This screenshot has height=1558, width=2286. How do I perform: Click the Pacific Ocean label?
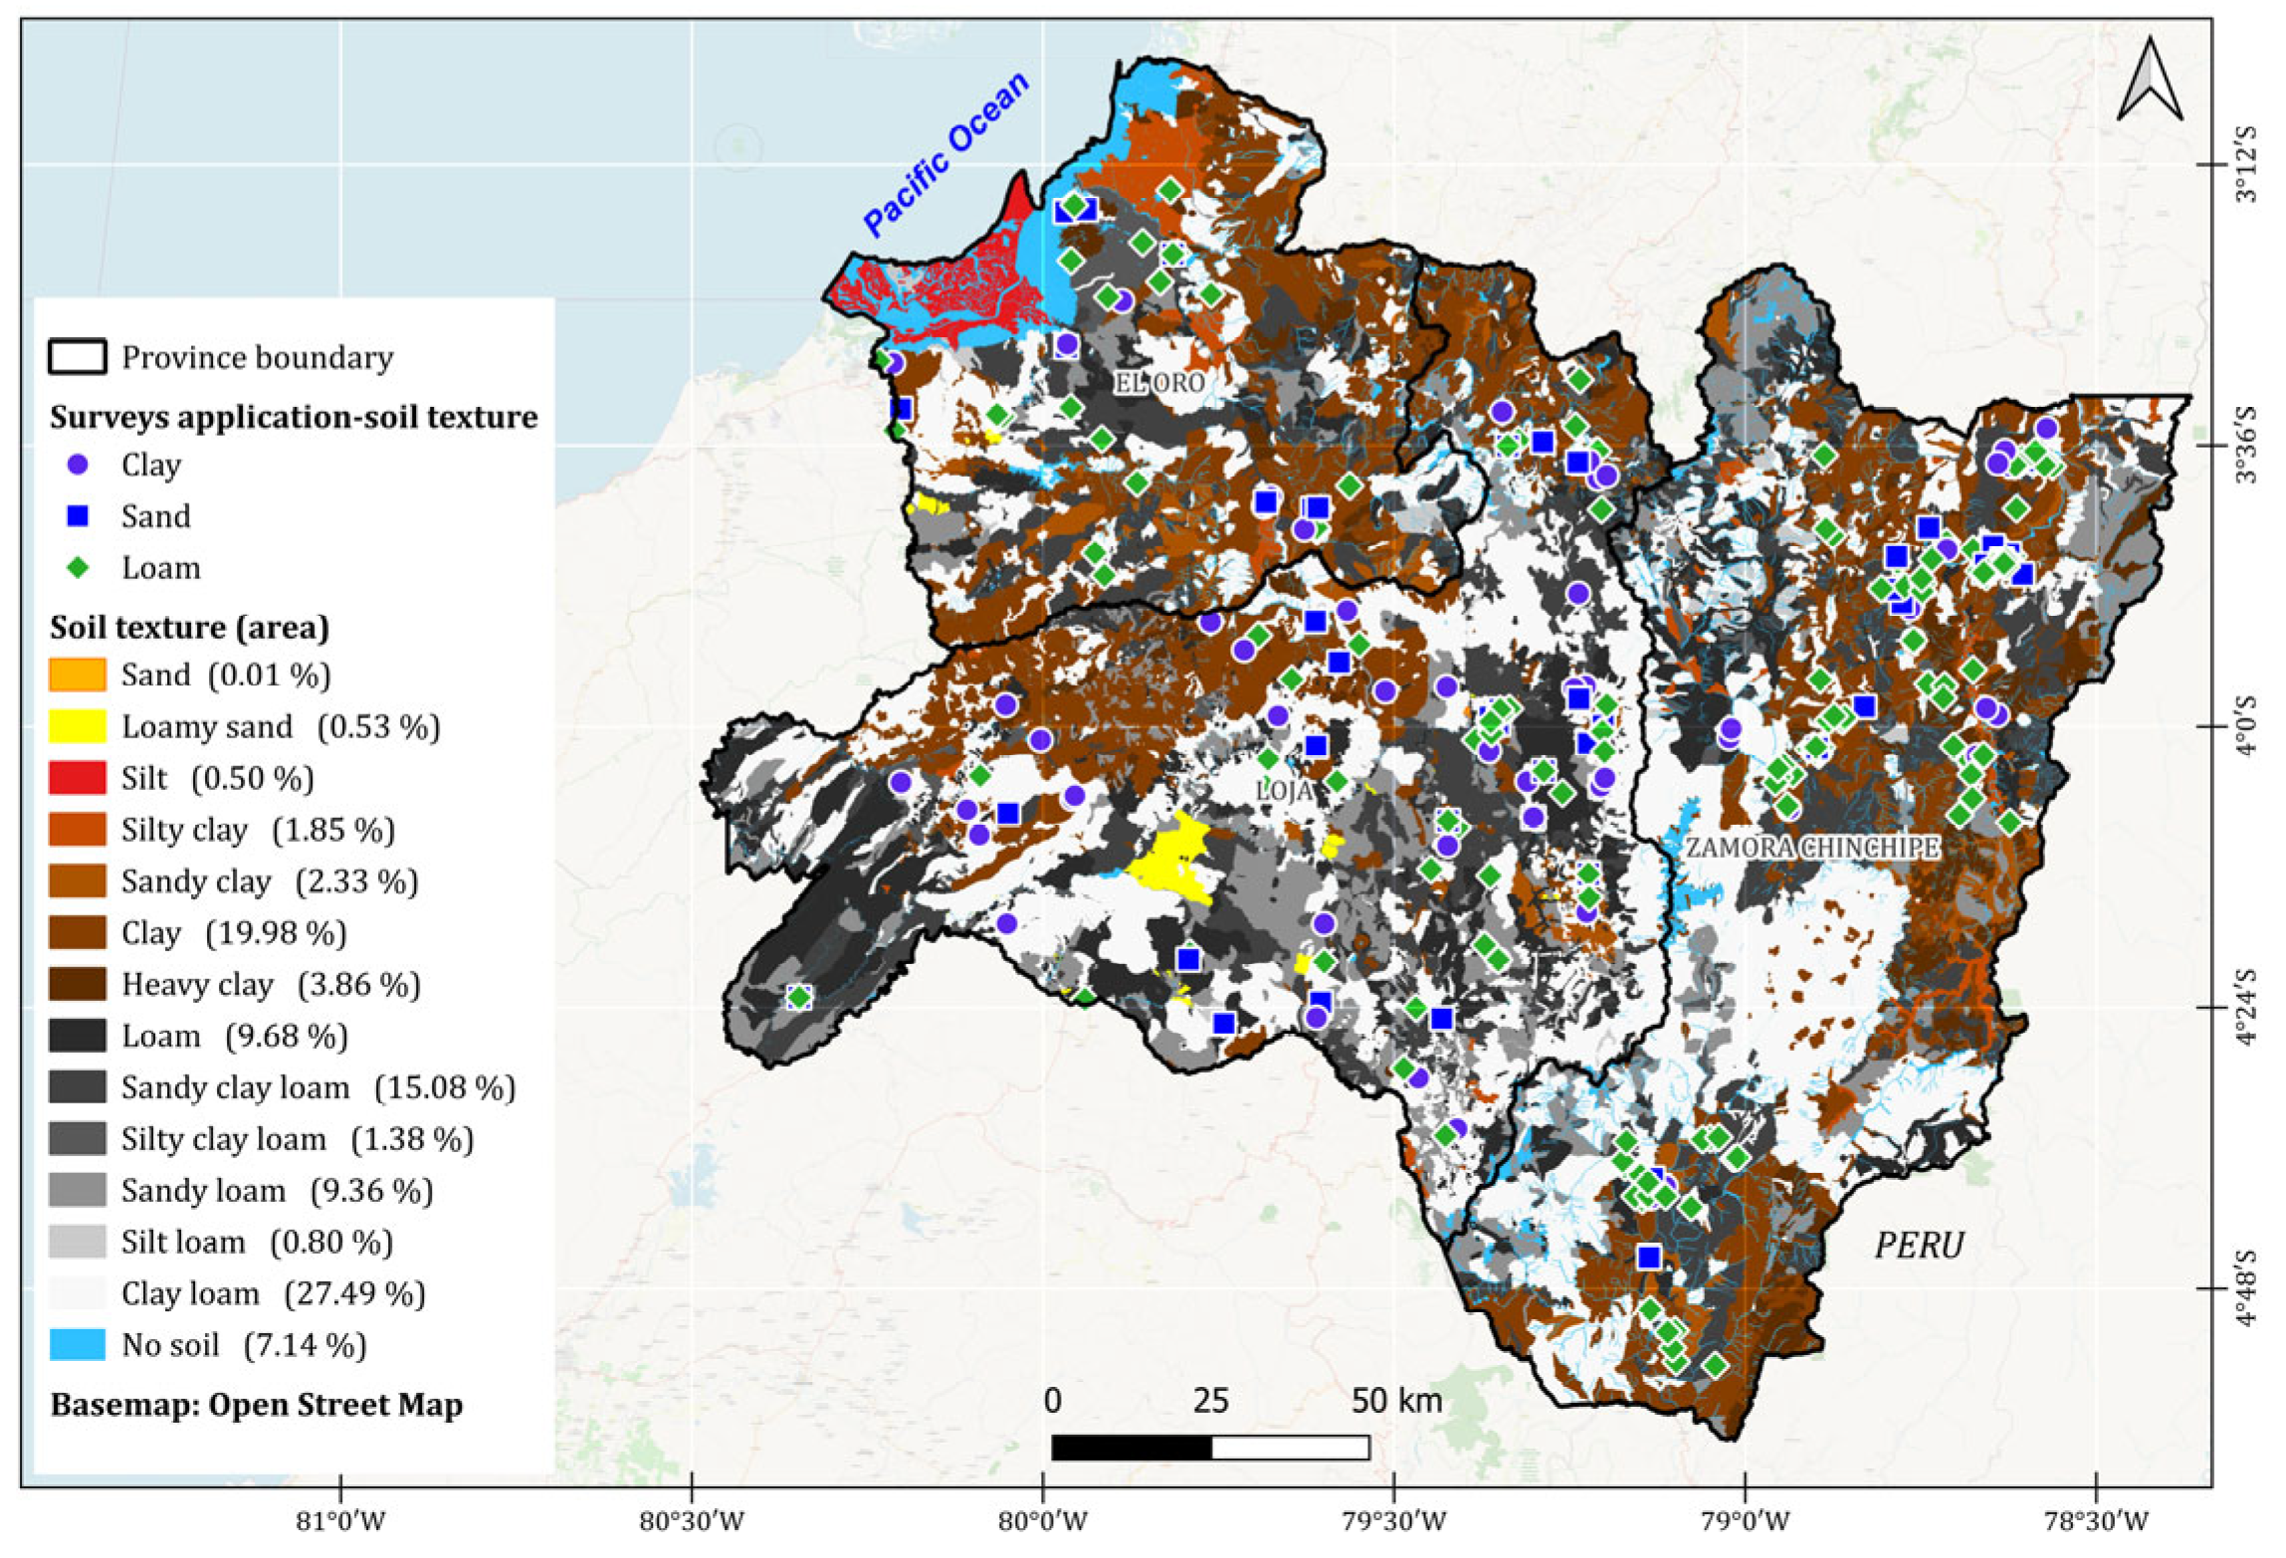click(x=945, y=156)
